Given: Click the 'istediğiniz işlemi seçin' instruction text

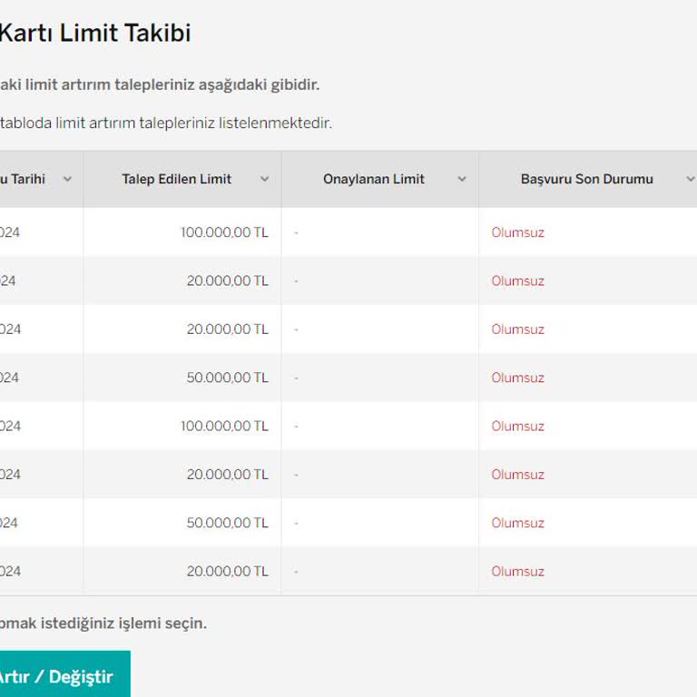Looking at the screenshot, I should [x=124, y=623].
